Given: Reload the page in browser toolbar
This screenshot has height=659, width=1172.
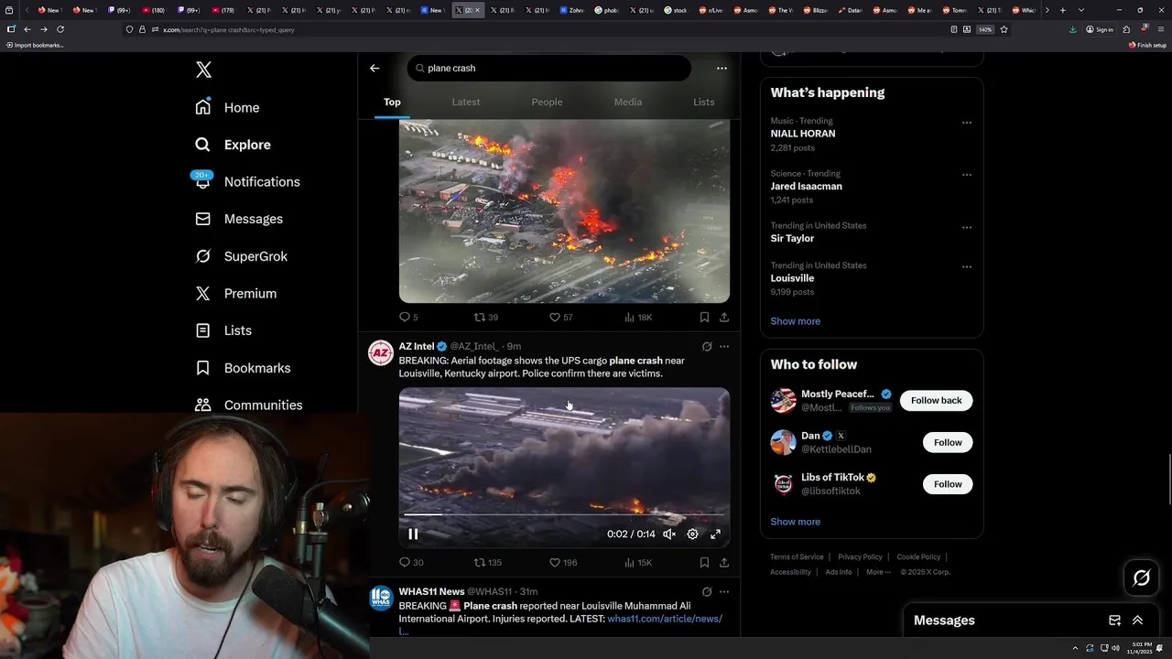Looking at the screenshot, I should (60, 29).
